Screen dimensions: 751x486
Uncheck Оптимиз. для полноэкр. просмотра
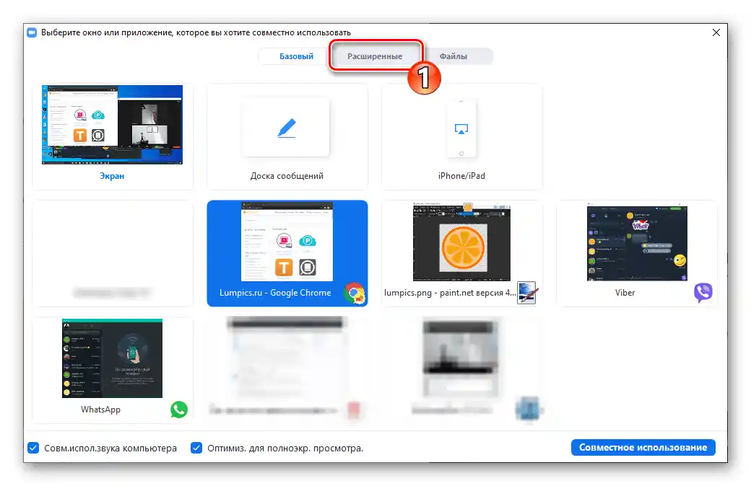point(196,447)
